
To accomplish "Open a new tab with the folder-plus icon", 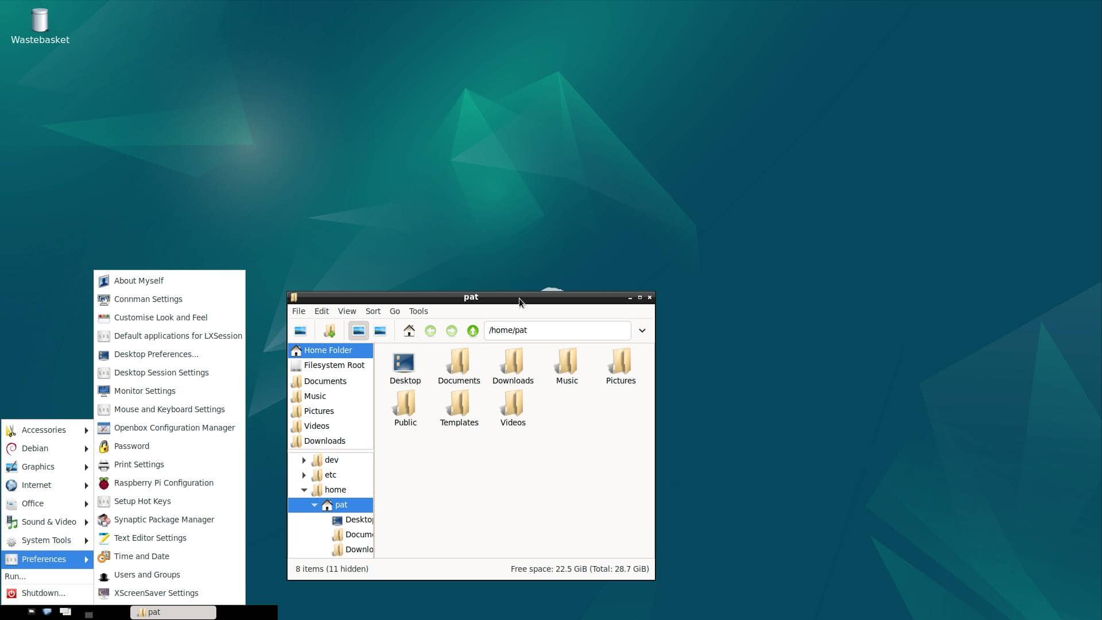I will (x=329, y=331).
